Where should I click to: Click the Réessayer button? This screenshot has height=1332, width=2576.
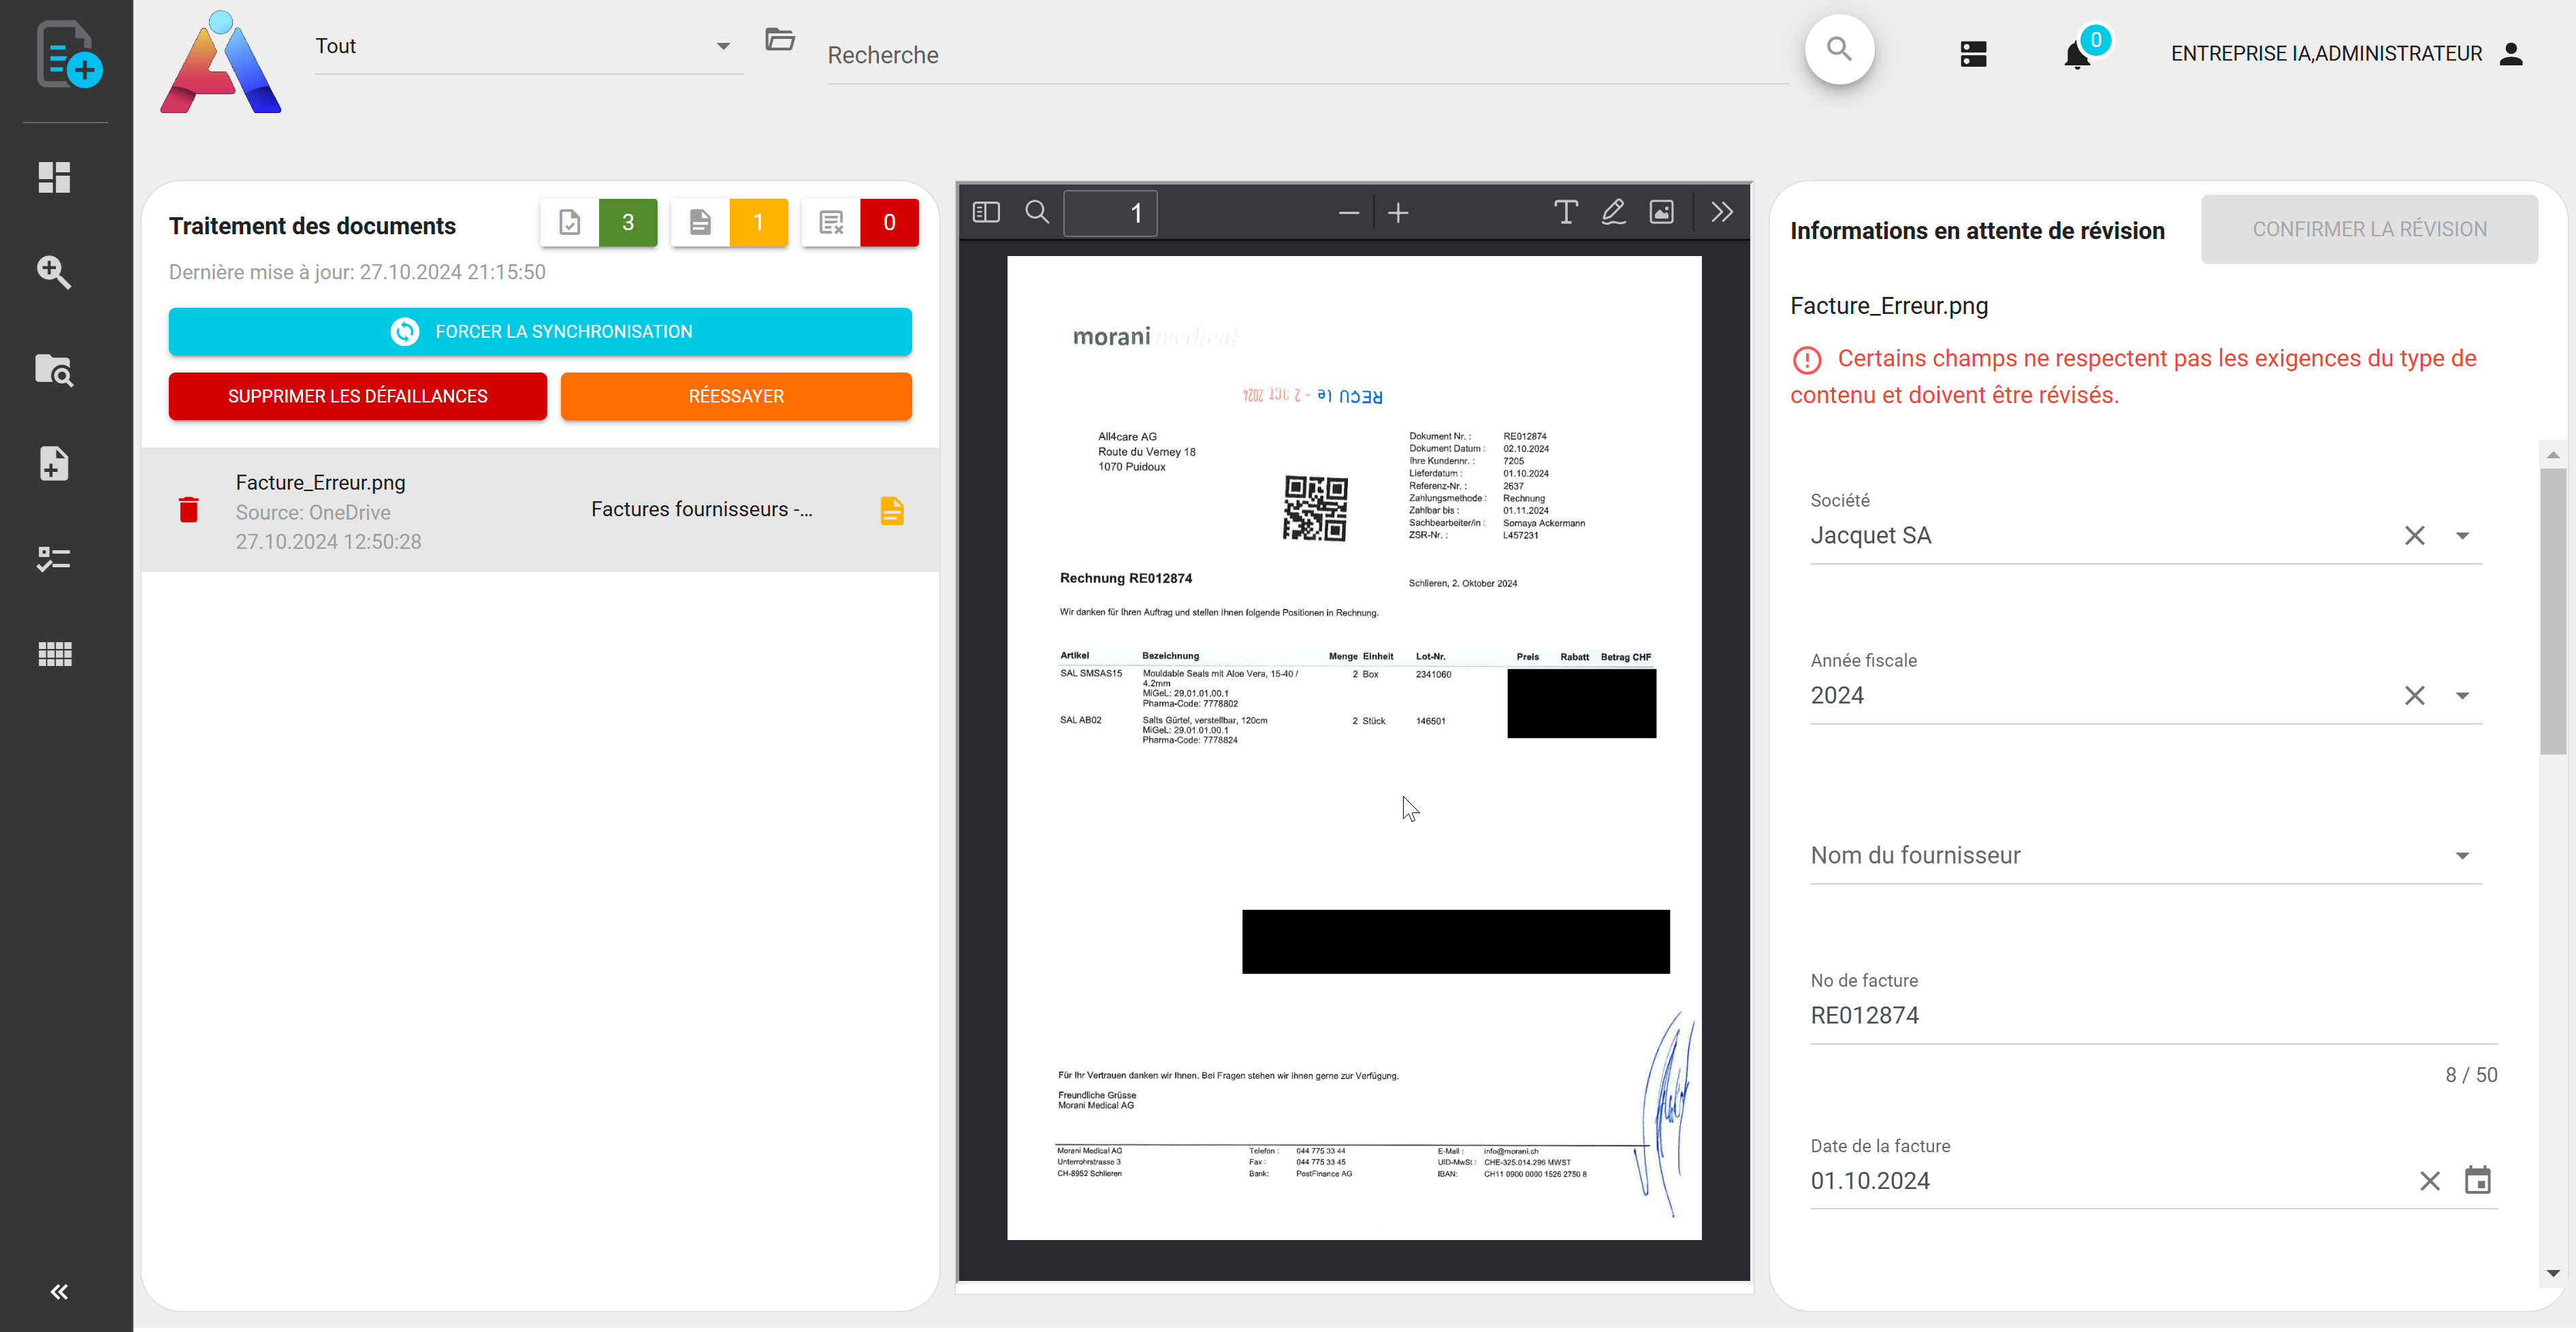pyautogui.click(x=736, y=396)
